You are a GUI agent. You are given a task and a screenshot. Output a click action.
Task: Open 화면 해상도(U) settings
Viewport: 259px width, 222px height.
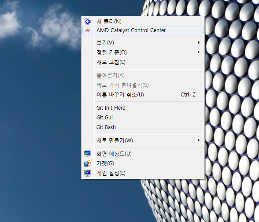143,154
